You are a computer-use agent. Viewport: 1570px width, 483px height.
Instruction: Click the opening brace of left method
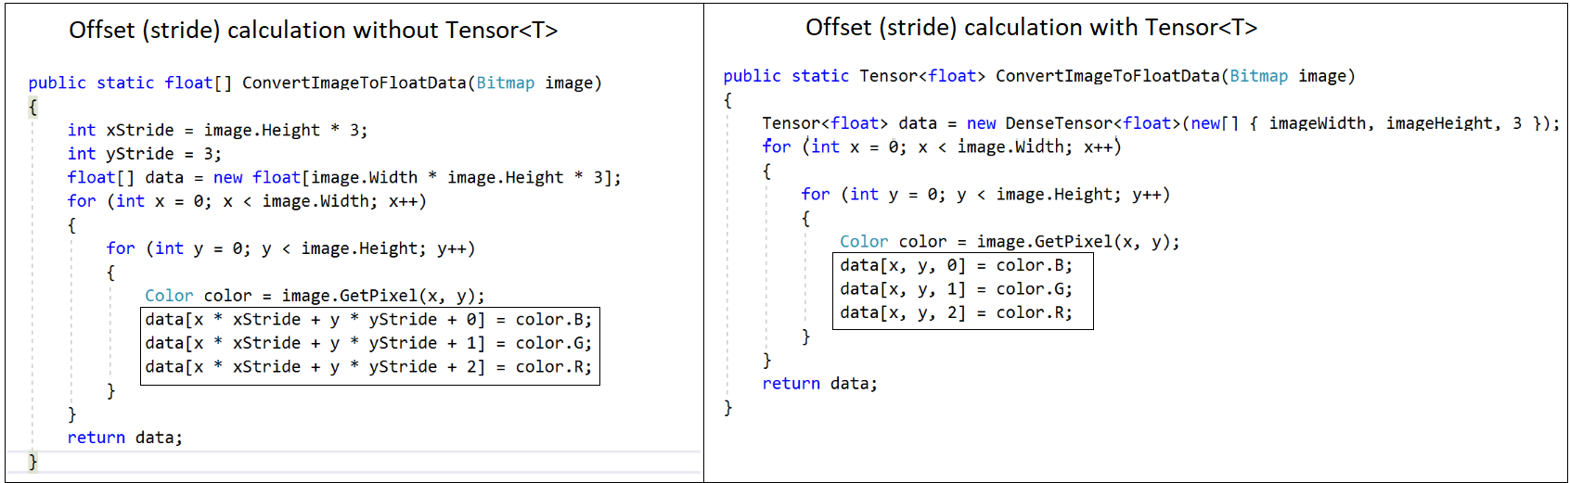click(33, 107)
